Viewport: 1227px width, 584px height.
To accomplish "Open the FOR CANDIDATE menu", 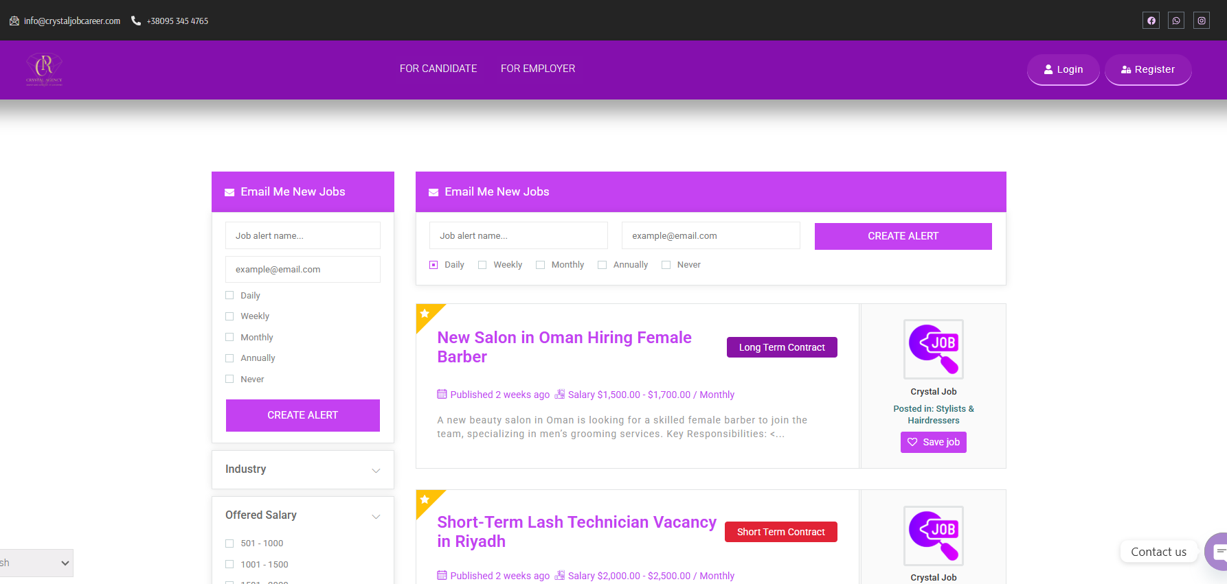I will [x=438, y=69].
